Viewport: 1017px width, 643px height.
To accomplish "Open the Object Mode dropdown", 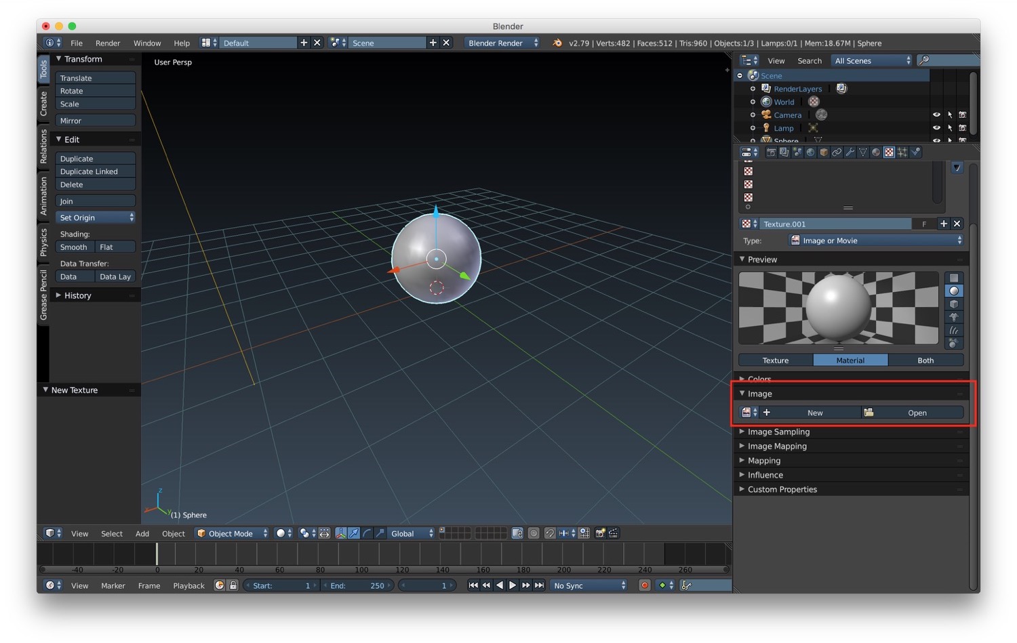I will tap(232, 533).
